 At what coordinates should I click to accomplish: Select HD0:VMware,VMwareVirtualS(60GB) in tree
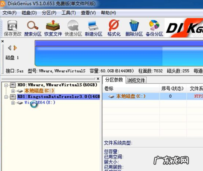pyautogui.click(x=57, y=85)
